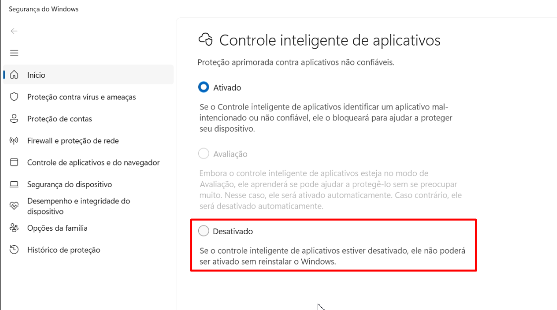Screen dimensions: 557x310
Task: Select the Ativado radio button
Action: [204, 87]
